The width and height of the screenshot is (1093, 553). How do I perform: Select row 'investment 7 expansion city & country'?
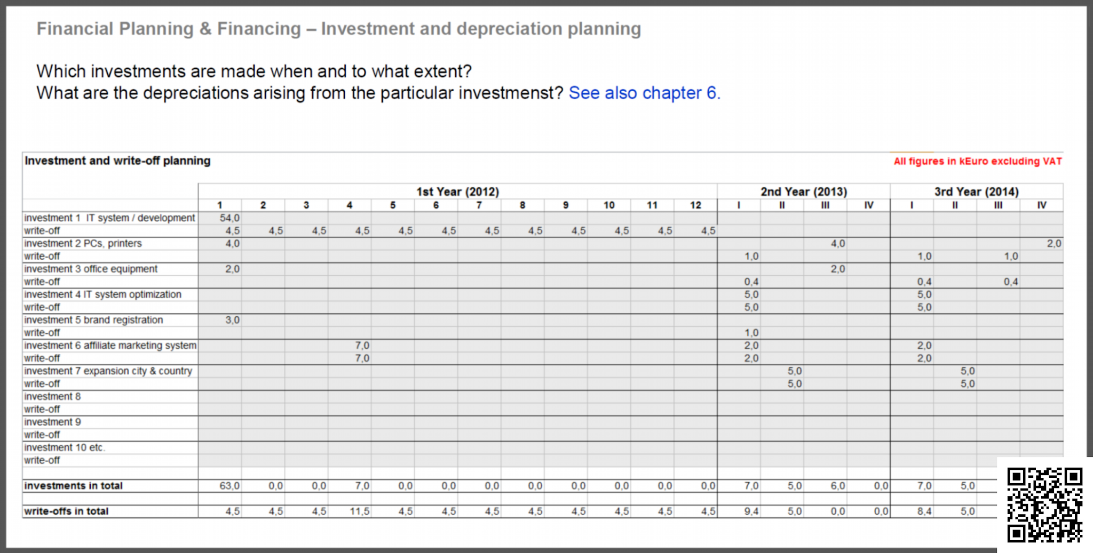(543, 371)
